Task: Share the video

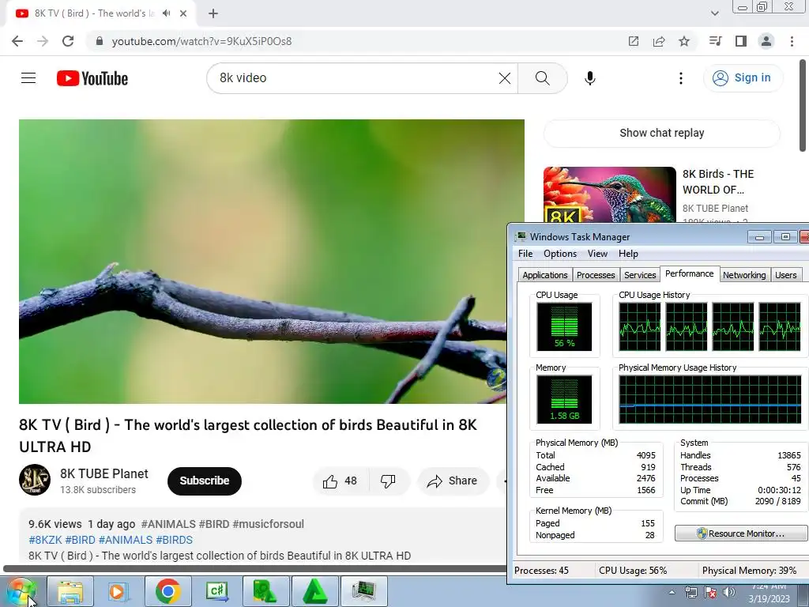Action: [453, 481]
